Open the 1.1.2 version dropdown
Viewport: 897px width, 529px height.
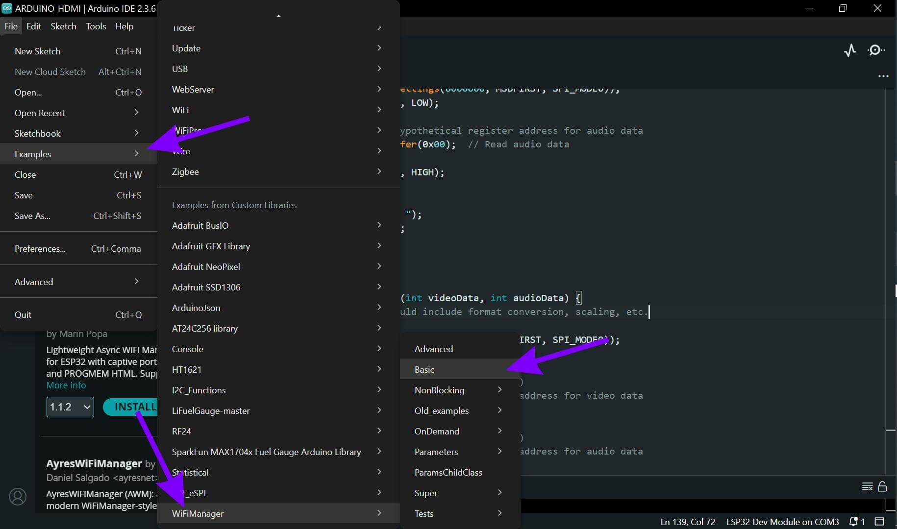70,407
